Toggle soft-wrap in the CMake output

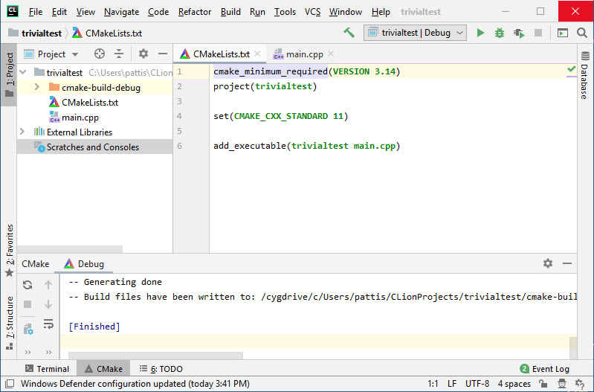click(48, 324)
